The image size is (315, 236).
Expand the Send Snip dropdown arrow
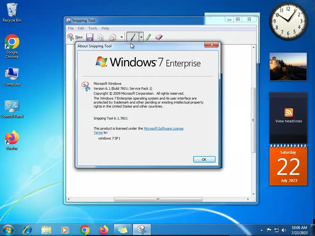pos(122,37)
